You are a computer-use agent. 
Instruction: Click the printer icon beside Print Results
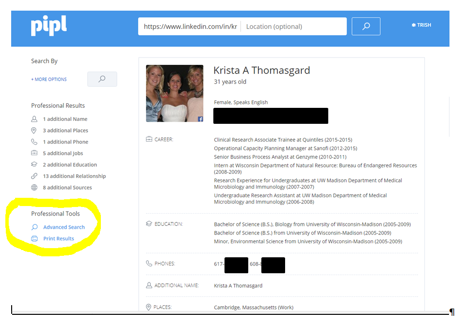click(x=34, y=238)
